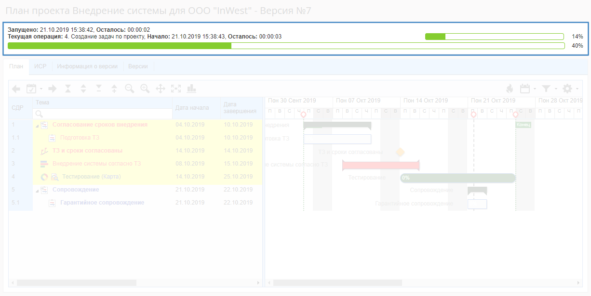
Task: Click the СДР column header
Action: (x=20, y=108)
